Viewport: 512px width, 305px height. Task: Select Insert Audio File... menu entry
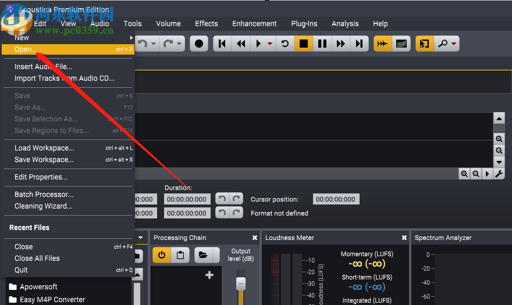pyautogui.click(x=68, y=67)
